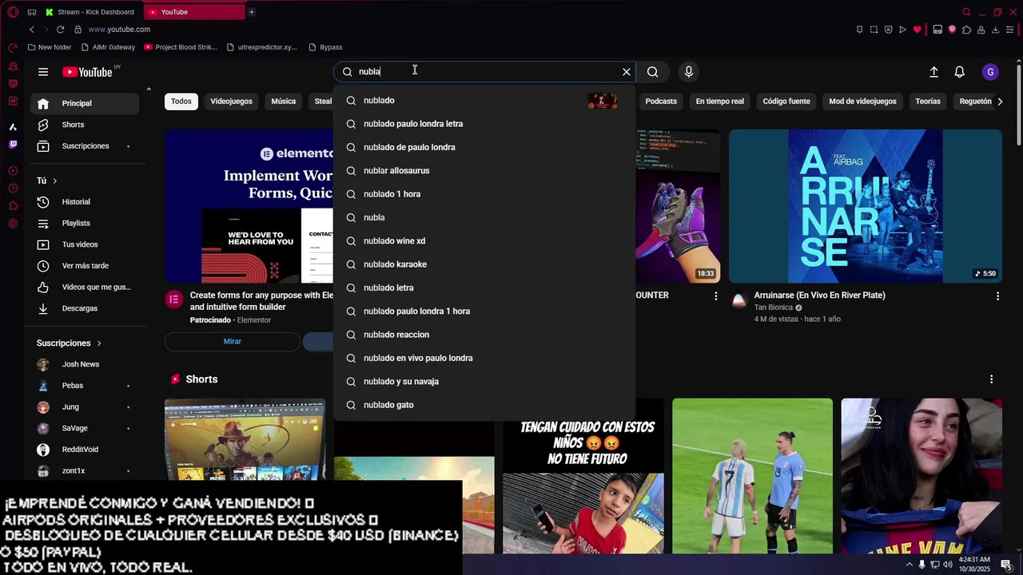Viewport: 1023px width, 575px height.
Task: Select the Música filter chip
Action: click(283, 101)
